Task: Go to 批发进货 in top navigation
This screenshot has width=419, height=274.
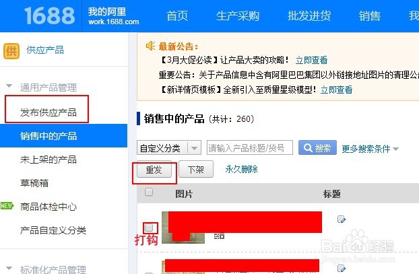Action: (309, 15)
